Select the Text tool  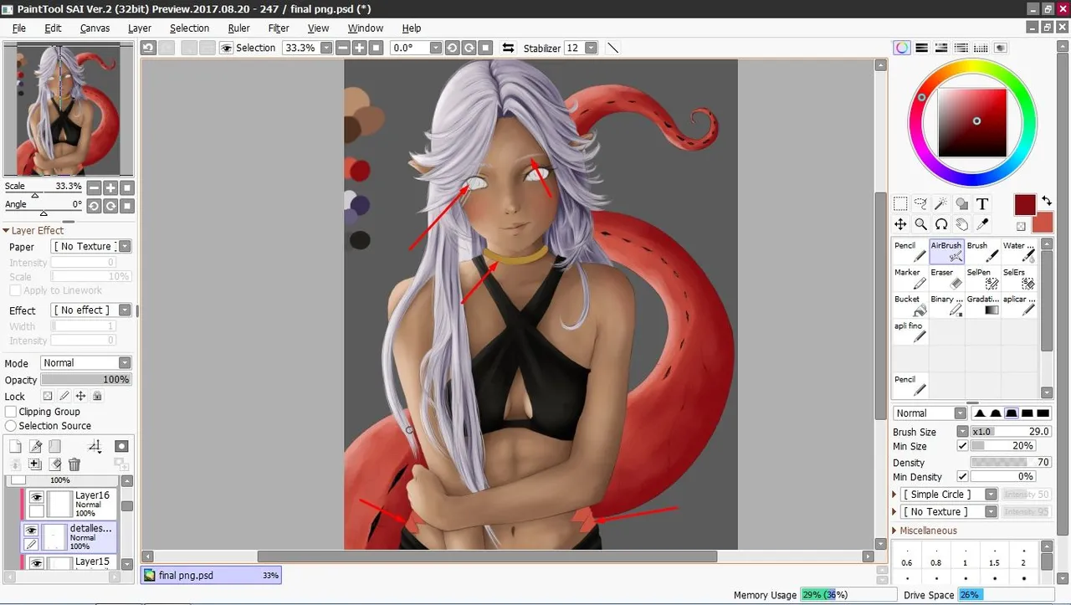982,203
